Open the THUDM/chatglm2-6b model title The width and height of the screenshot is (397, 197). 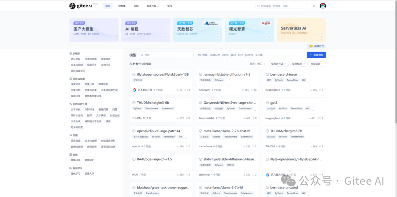[x=286, y=131]
